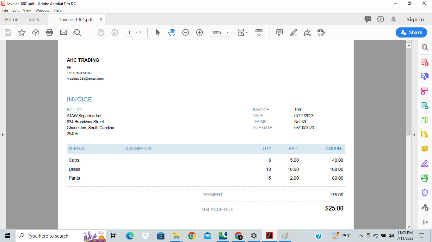Click the magnifier icon atop the right tools pane
Screen dimensions: 432x242
[425, 47]
